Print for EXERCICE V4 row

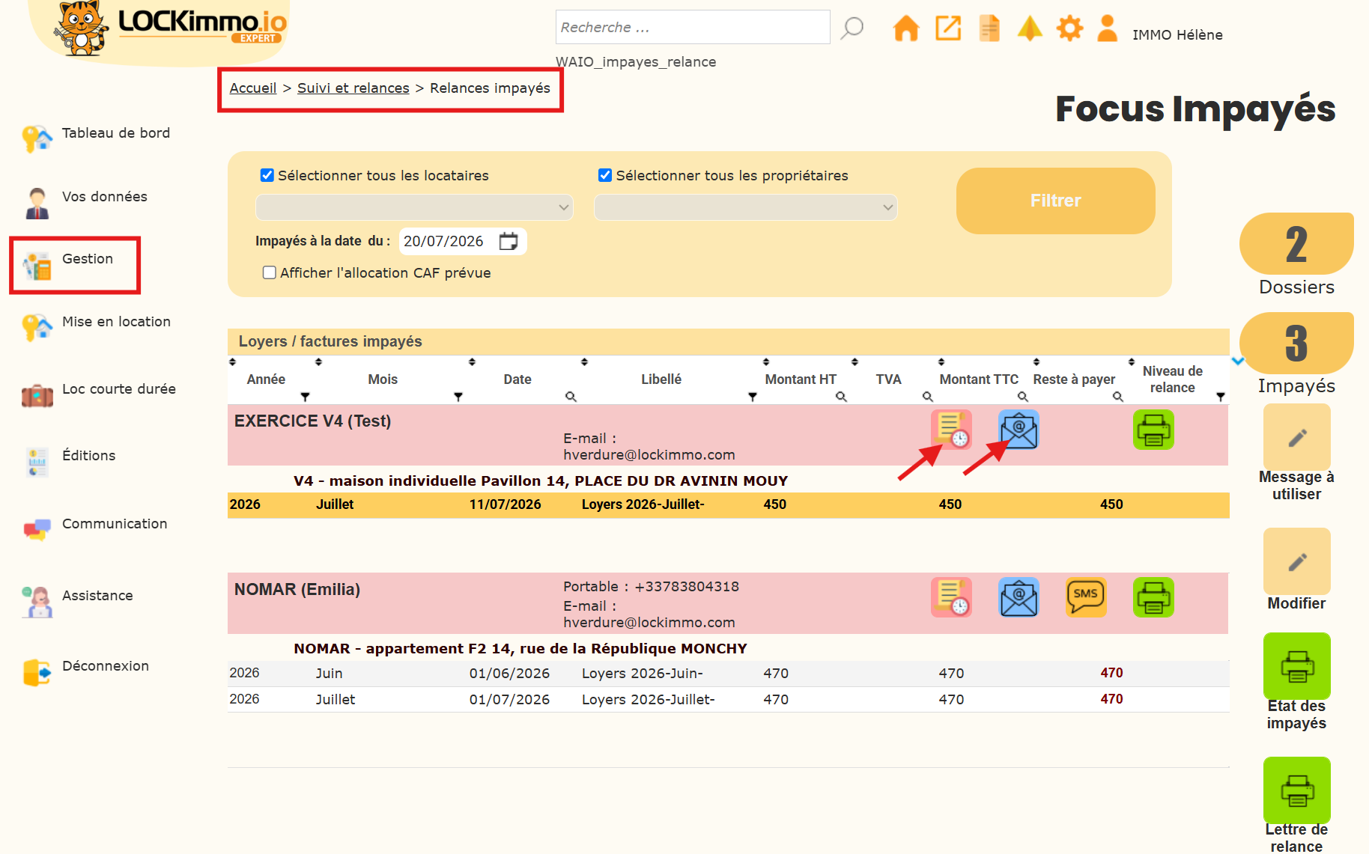click(x=1153, y=430)
